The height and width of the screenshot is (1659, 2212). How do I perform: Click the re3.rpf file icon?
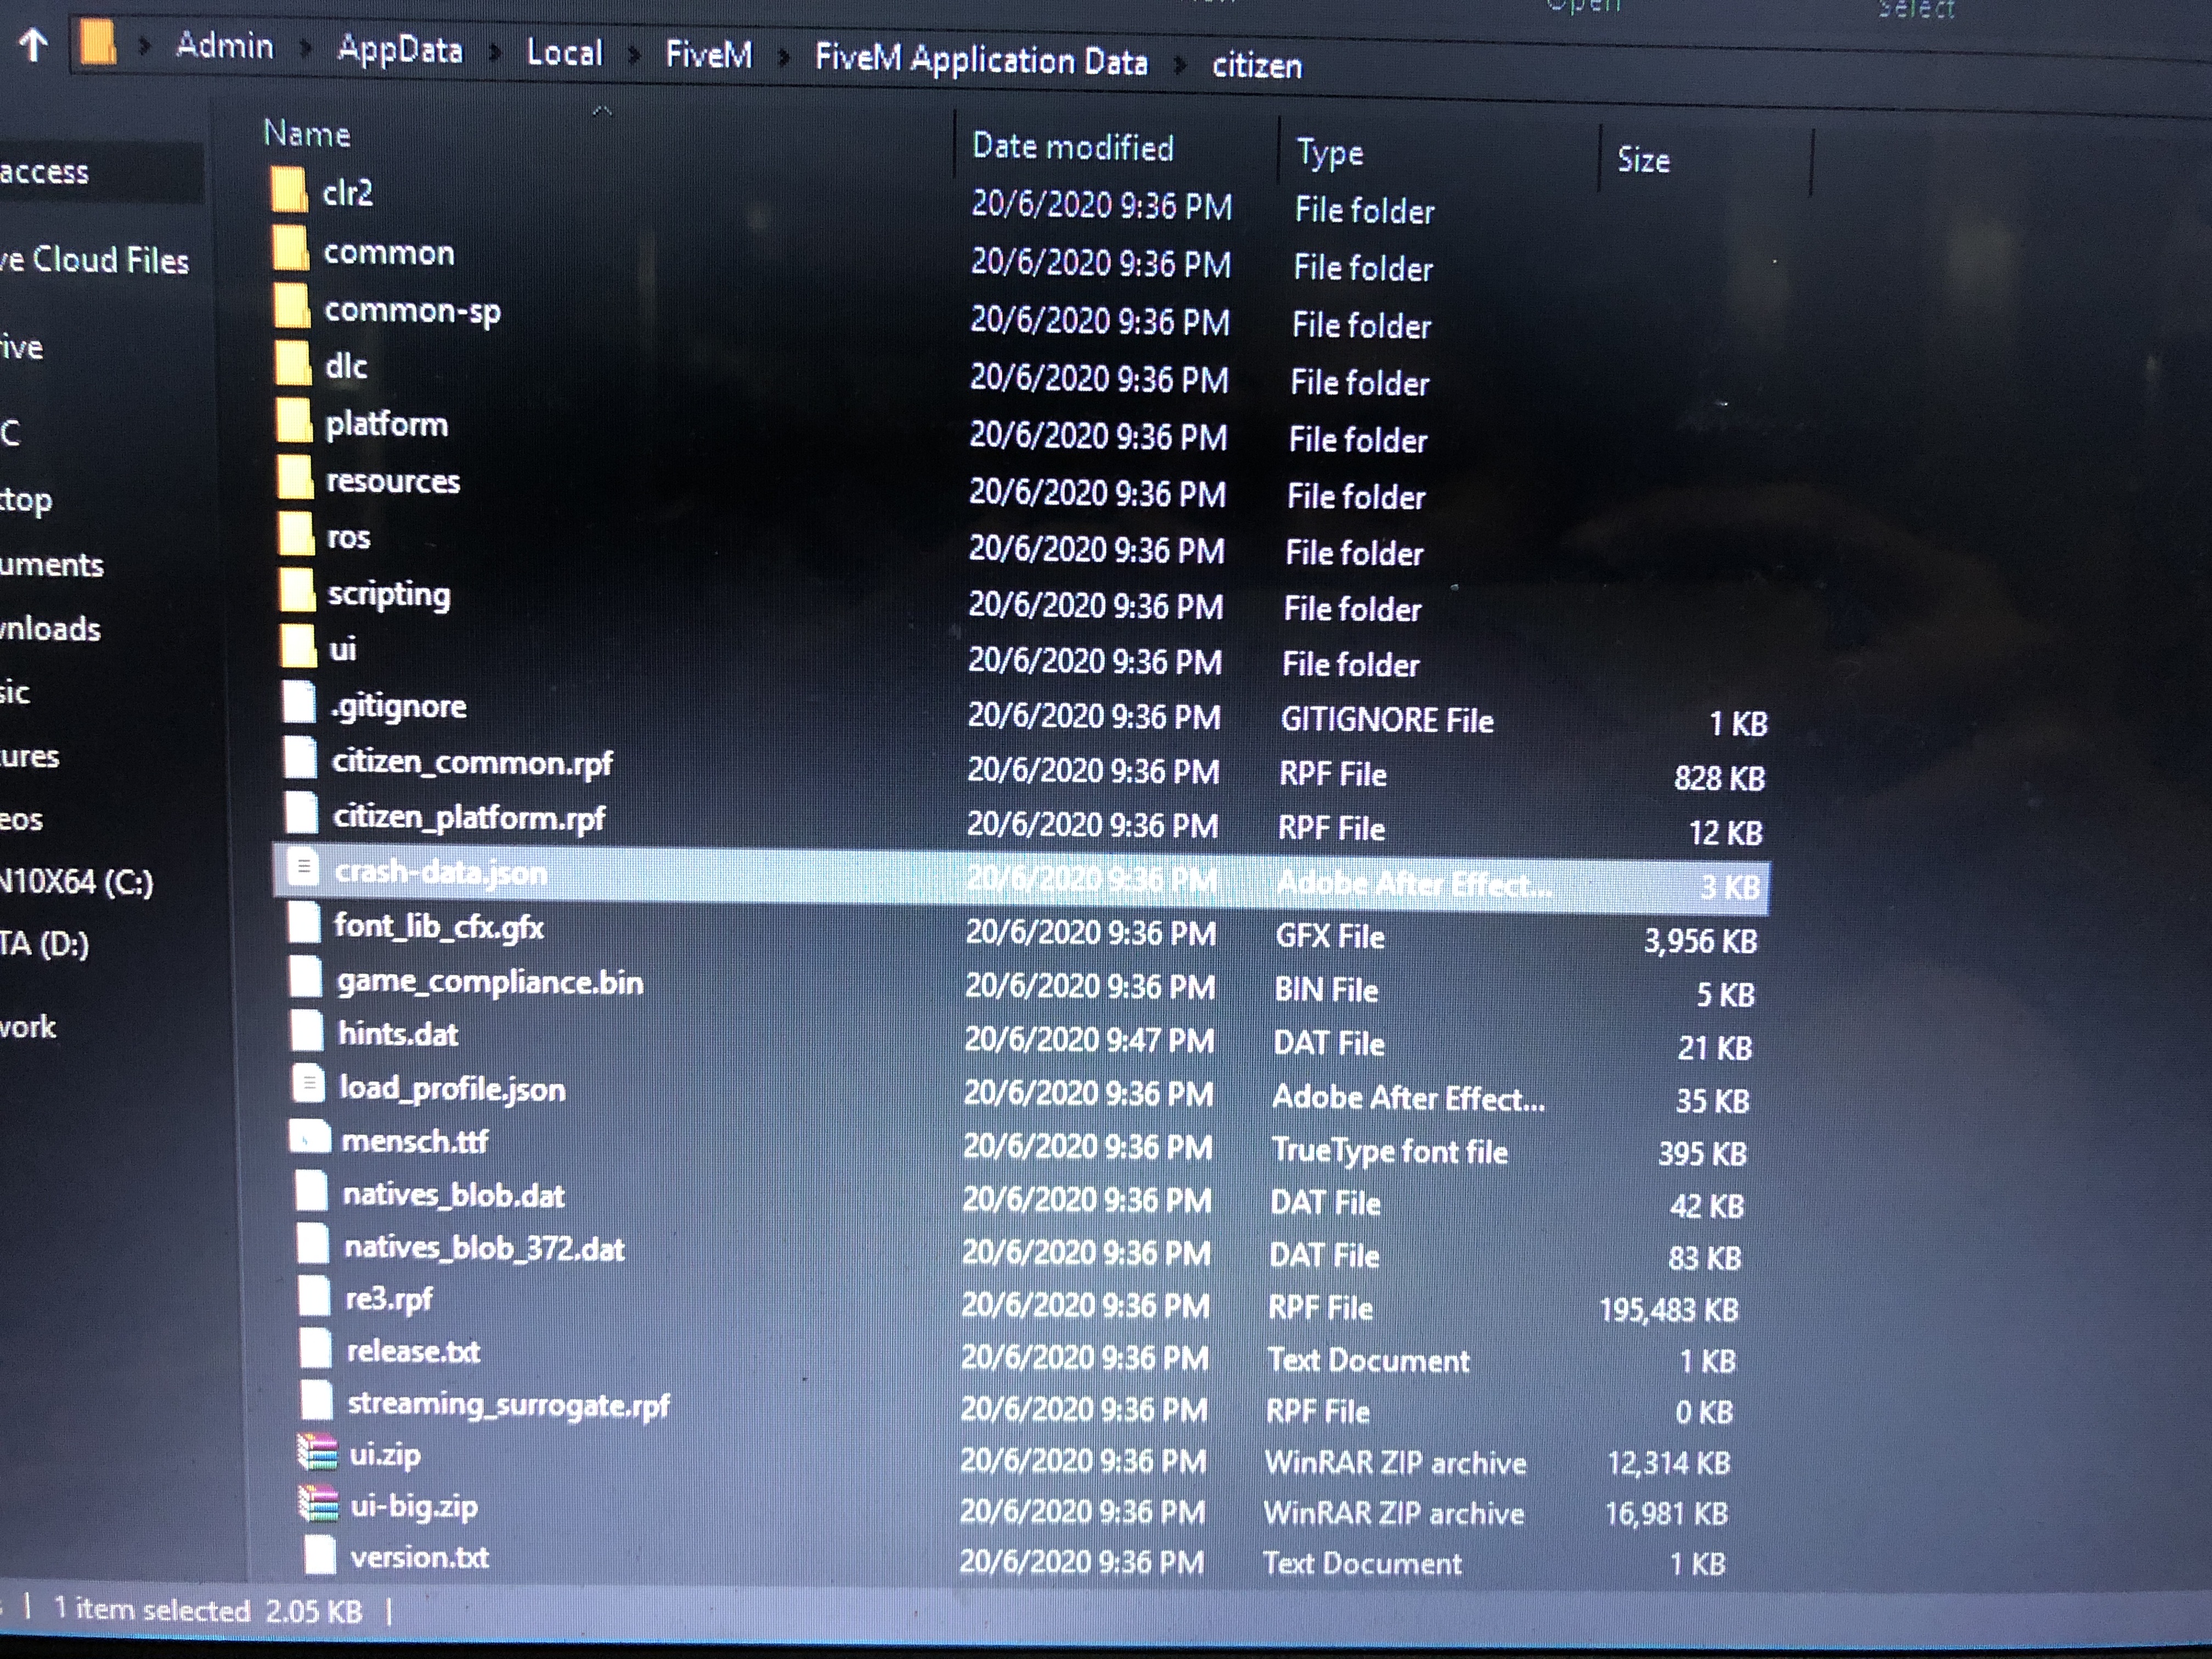click(314, 1295)
